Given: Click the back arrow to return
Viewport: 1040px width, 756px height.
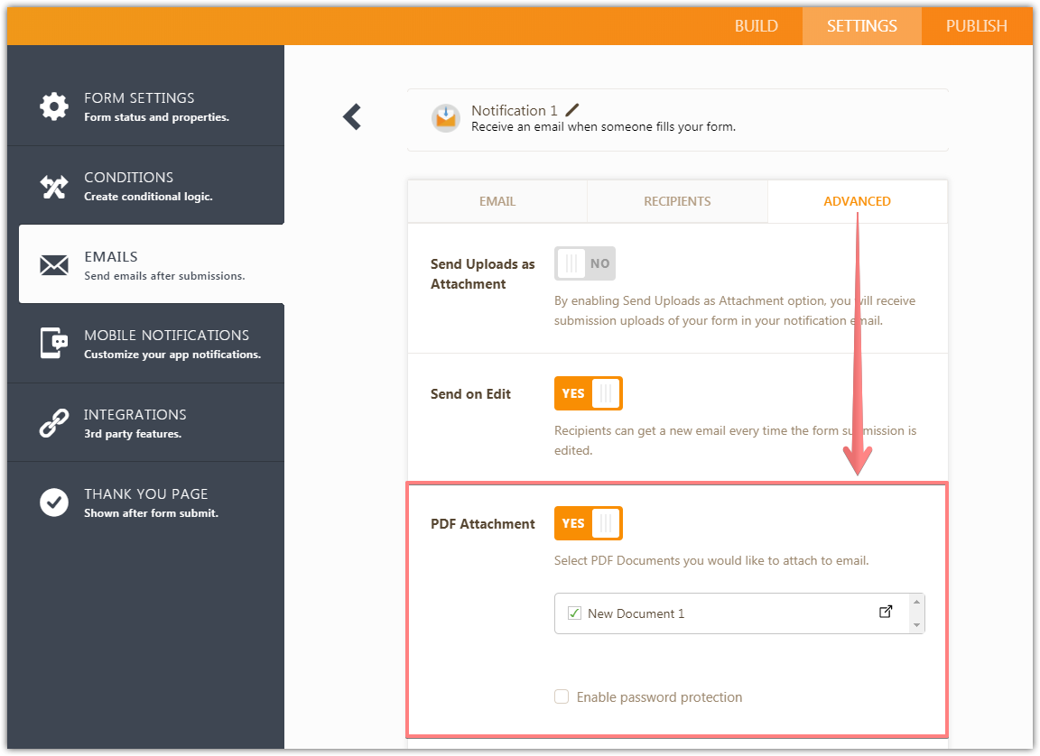Looking at the screenshot, I should point(351,117).
